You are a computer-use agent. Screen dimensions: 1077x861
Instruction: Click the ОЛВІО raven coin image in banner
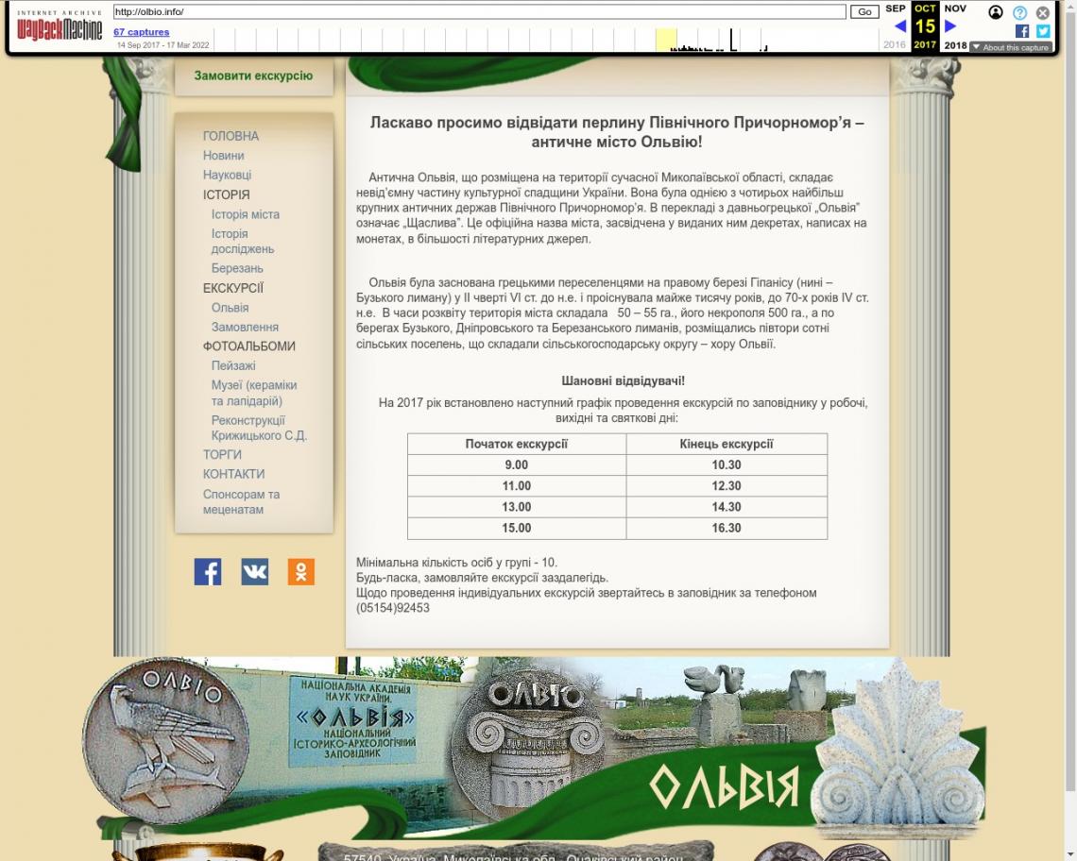pos(165,741)
